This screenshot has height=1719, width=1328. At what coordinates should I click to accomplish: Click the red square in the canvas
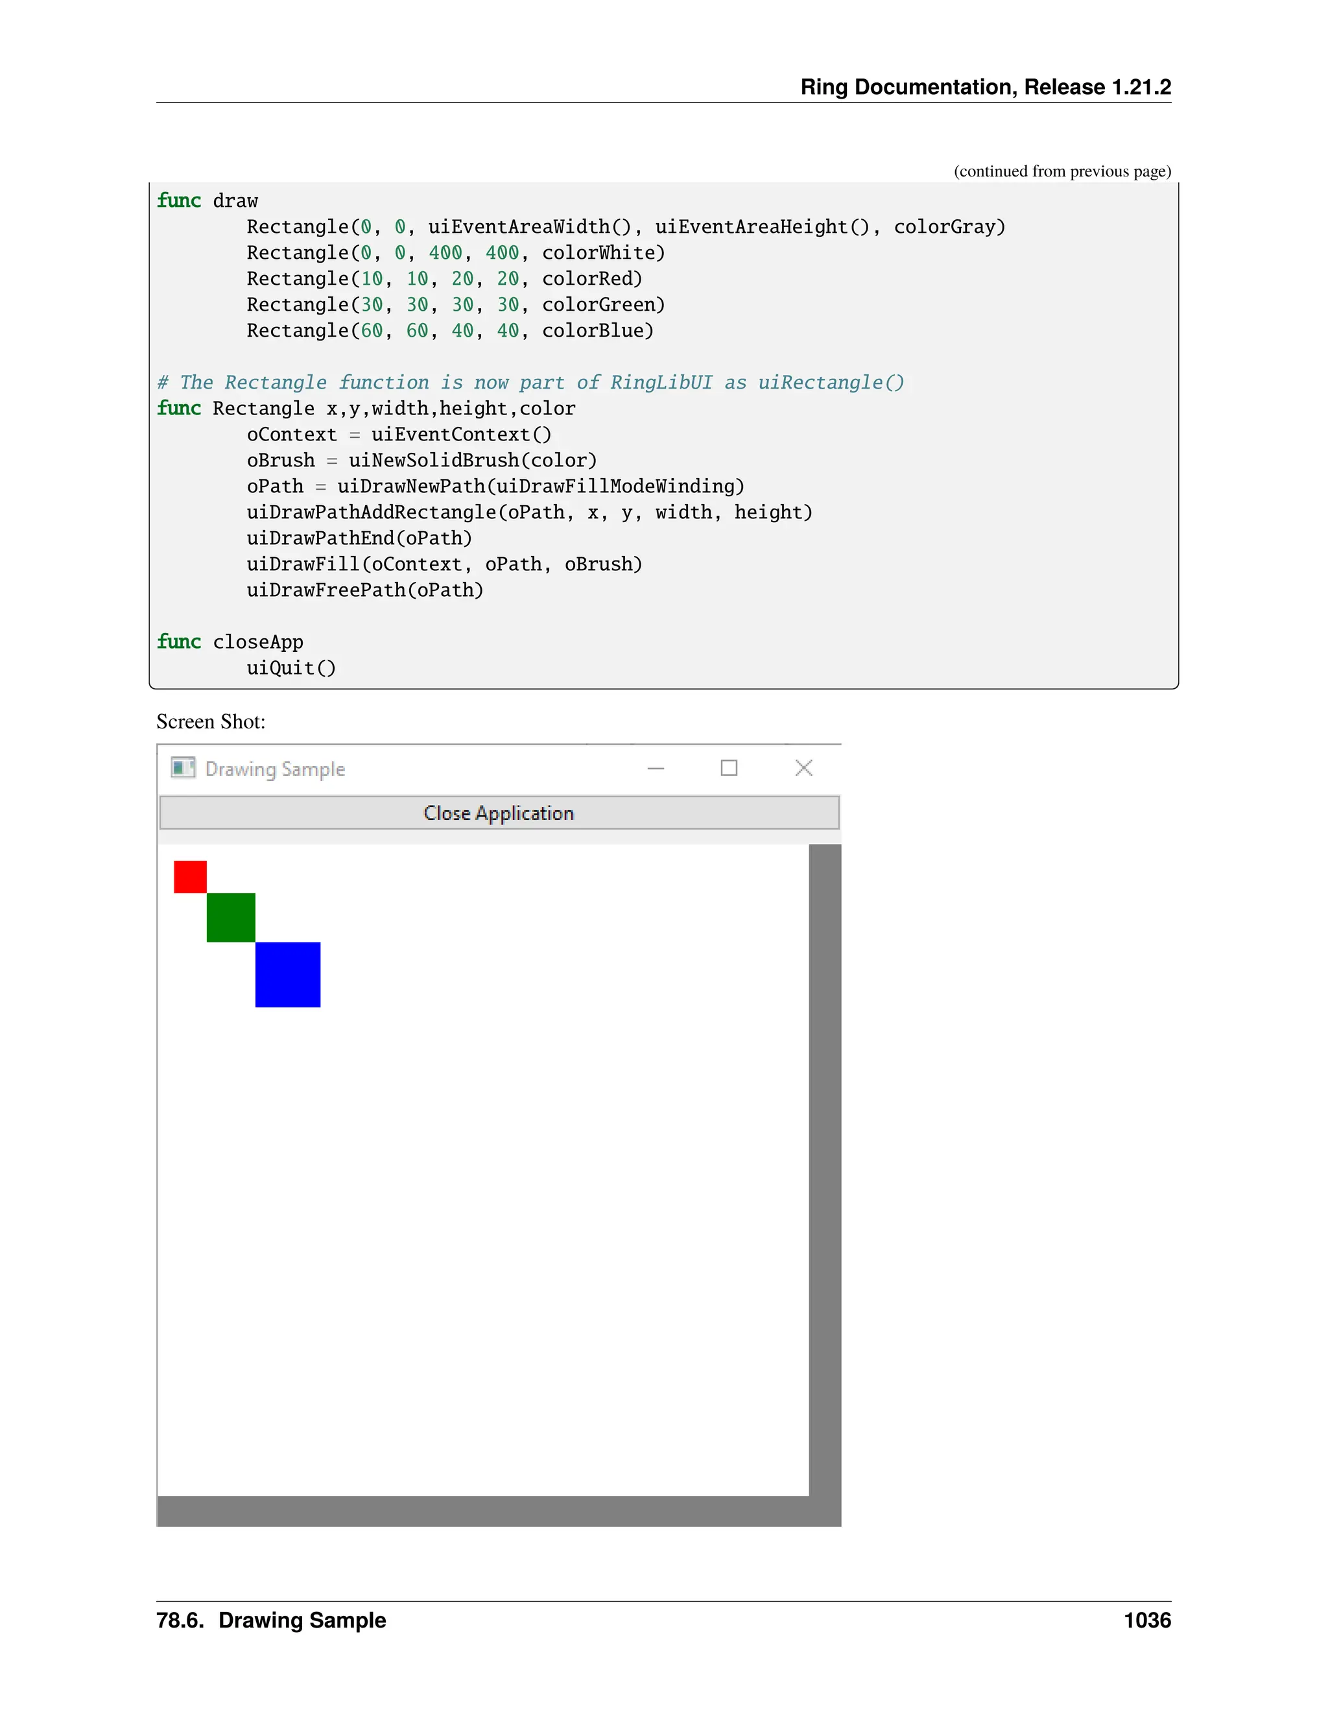click(191, 877)
